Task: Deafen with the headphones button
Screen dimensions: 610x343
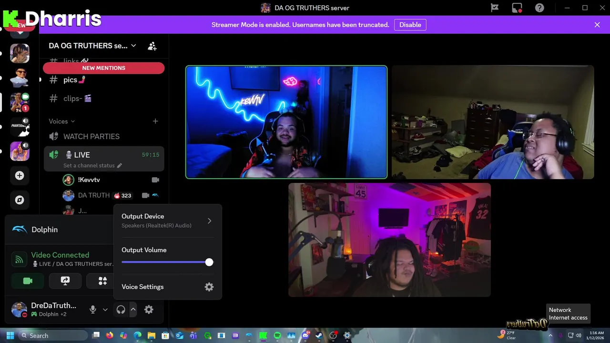Action: point(121,310)
